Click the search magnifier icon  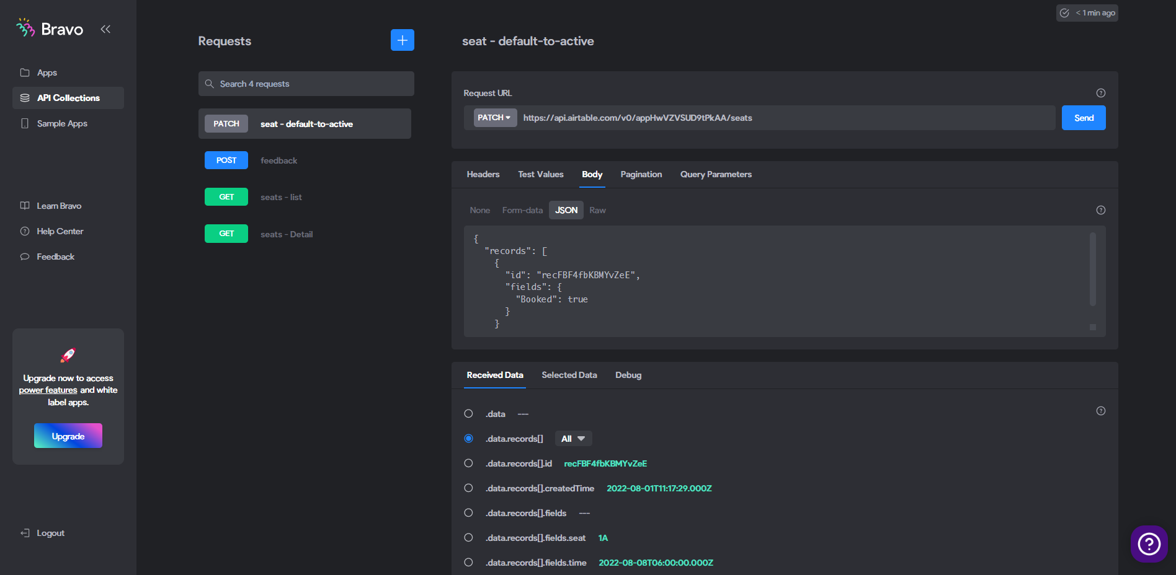[210, 84]
